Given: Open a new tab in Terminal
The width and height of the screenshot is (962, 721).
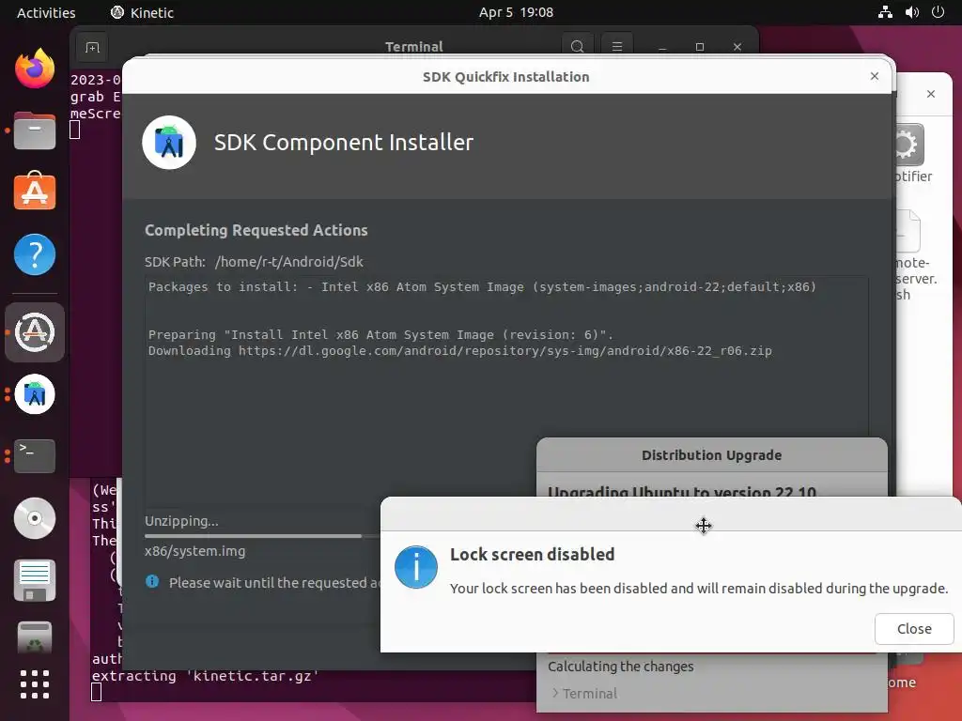Looking at the screenshot, I should (92, 47).
